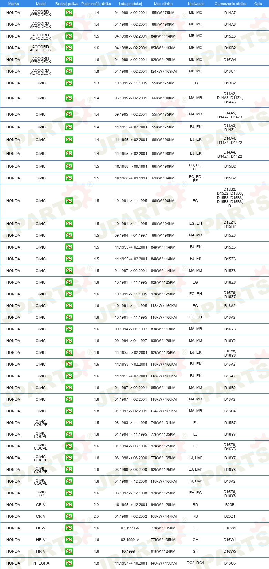Click the CIVIC CRX model cell
This screenshot has width=269, height=569.
click(x=41, y=493)
